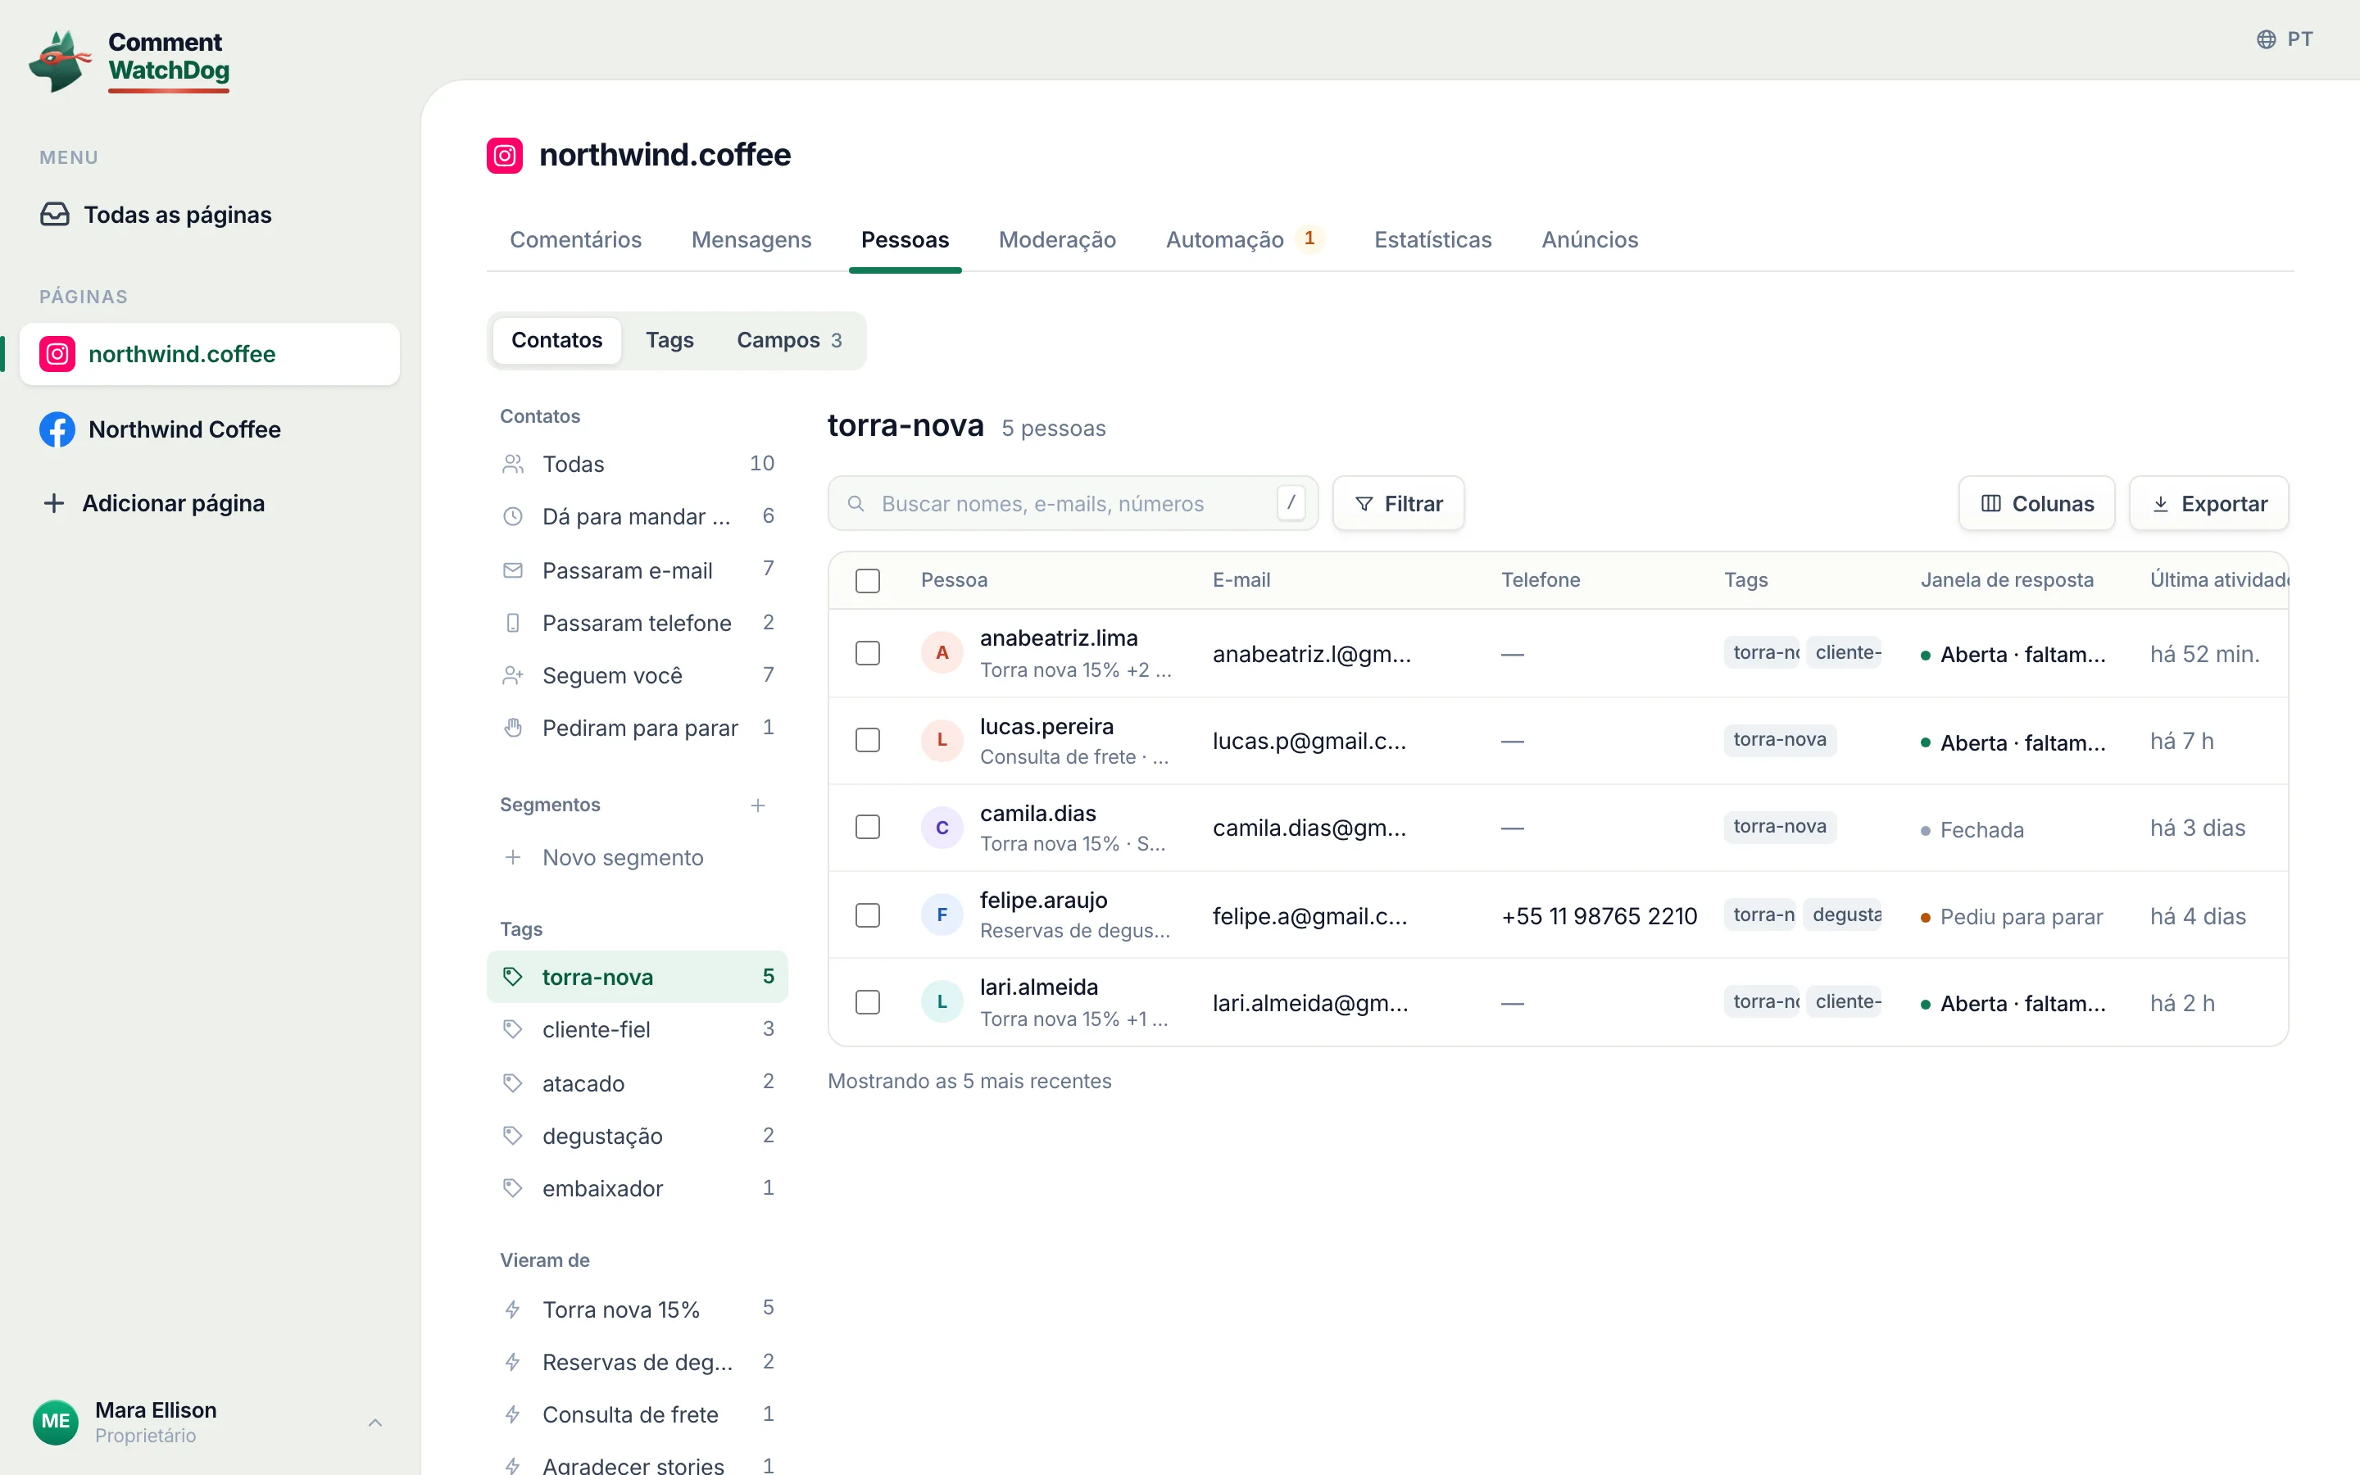
Task: Click the phone number +55 11 98765 2210
Action: [1600, 916]
